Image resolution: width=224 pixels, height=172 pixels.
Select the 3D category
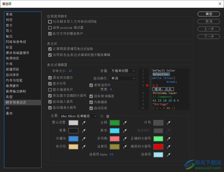click(x=23, y=108)
